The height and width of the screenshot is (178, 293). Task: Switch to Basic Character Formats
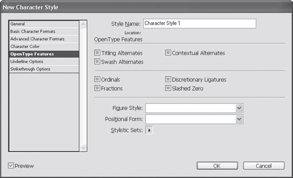(x=43, y=31)
